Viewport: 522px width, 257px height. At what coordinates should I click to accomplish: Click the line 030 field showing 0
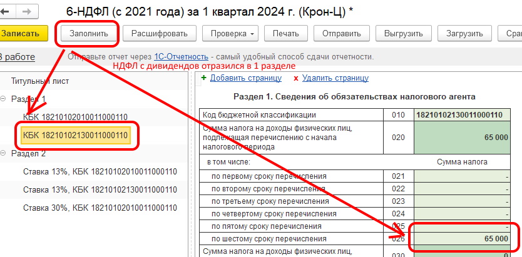coord(462,251)
